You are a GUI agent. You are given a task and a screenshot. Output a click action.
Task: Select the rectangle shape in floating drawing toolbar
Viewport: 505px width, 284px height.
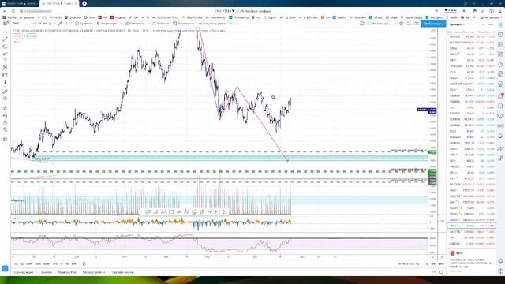[171, 212]
